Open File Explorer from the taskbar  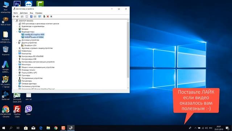point(48,128)
